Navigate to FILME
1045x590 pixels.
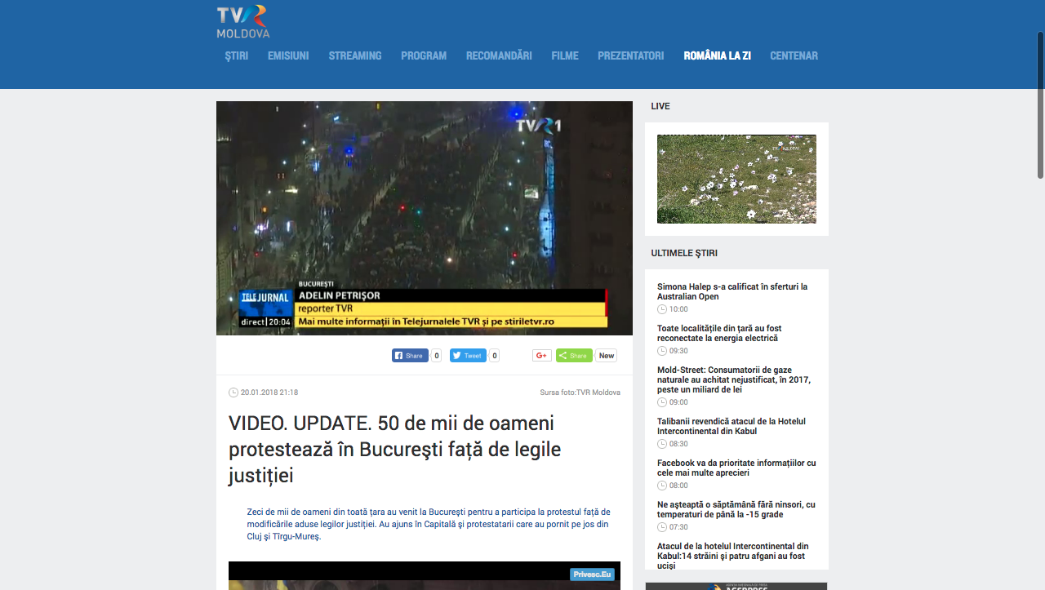coord(565,56)
